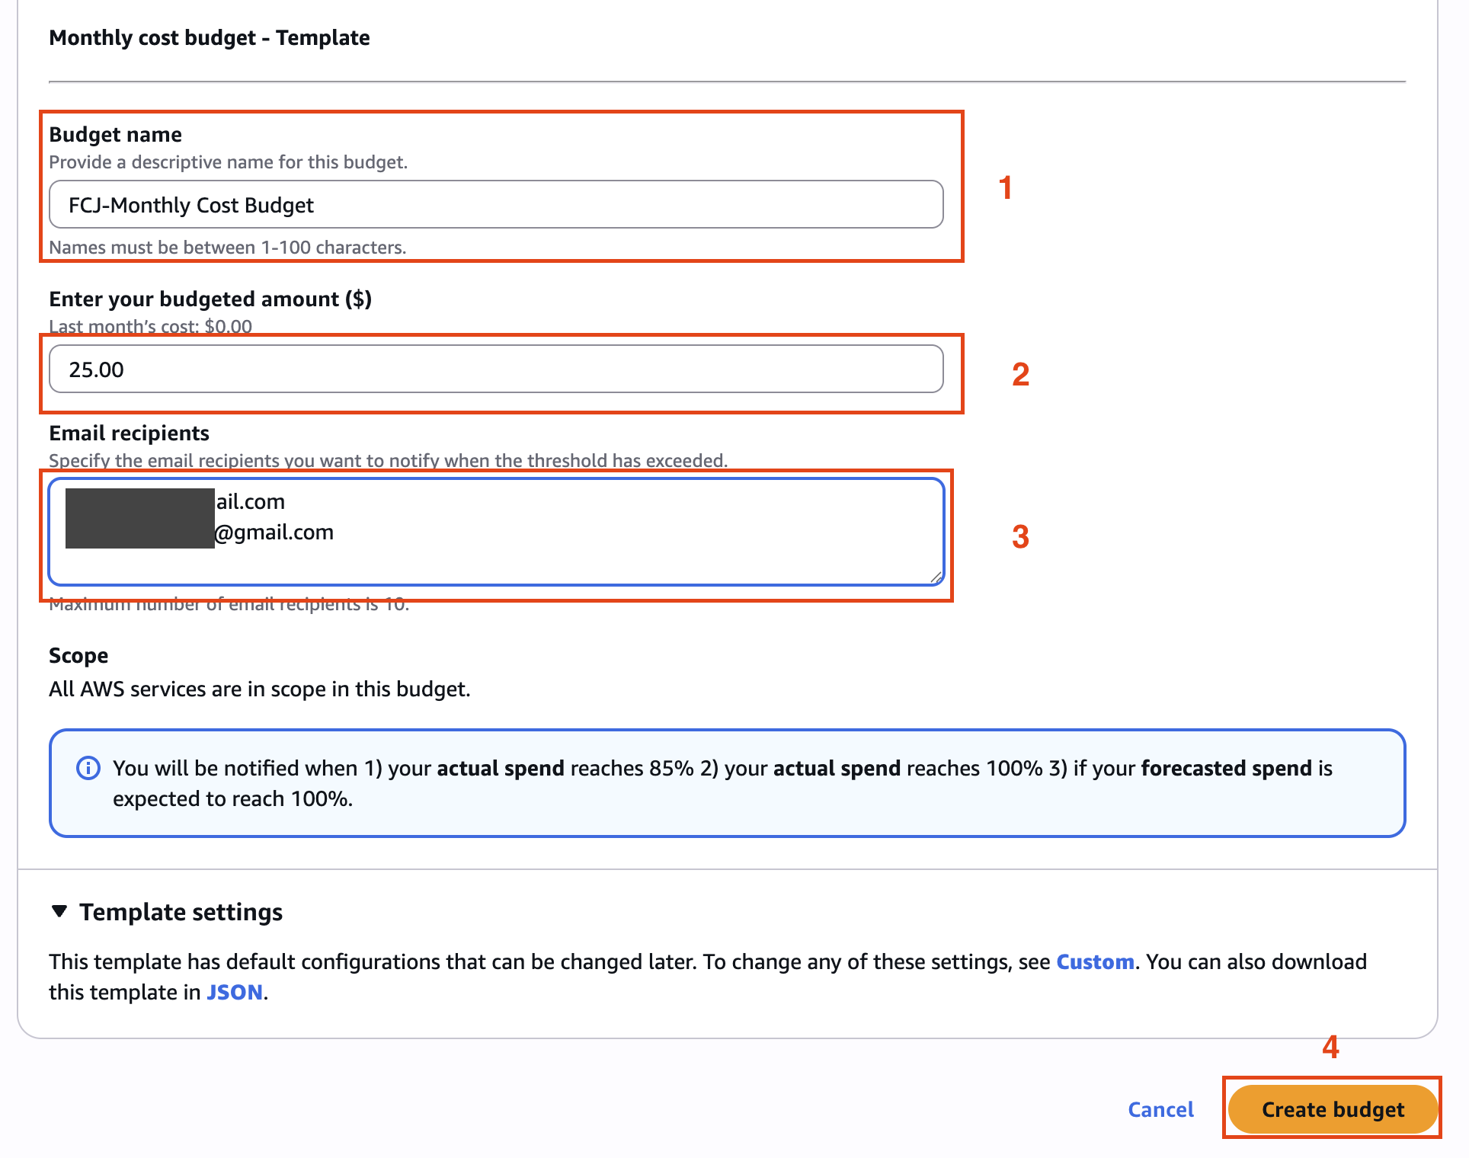
Task: Focus the Budget name input field
Action: tap(495, 205)
